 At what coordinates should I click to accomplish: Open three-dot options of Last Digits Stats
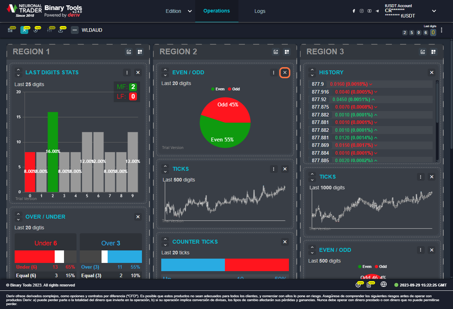127,73
